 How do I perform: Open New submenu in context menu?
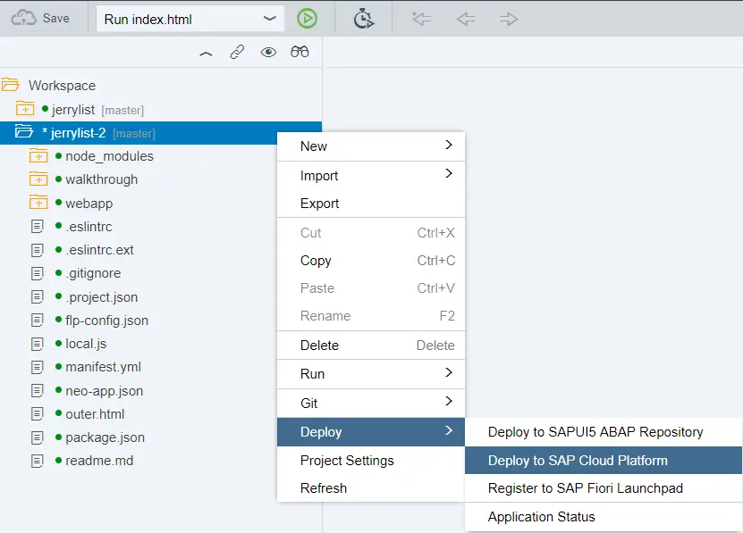[x=370, y=146]
